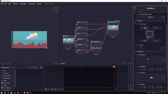Click the timeline icon at top right corner
168x94 pixels.
click(x=130, y=67)
